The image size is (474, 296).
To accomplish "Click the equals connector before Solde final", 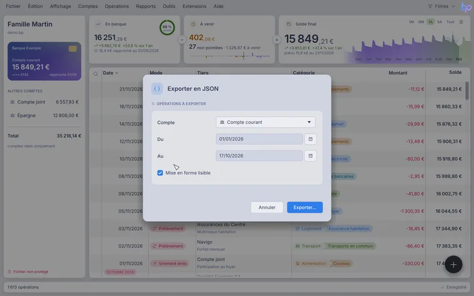I will 276,39.
